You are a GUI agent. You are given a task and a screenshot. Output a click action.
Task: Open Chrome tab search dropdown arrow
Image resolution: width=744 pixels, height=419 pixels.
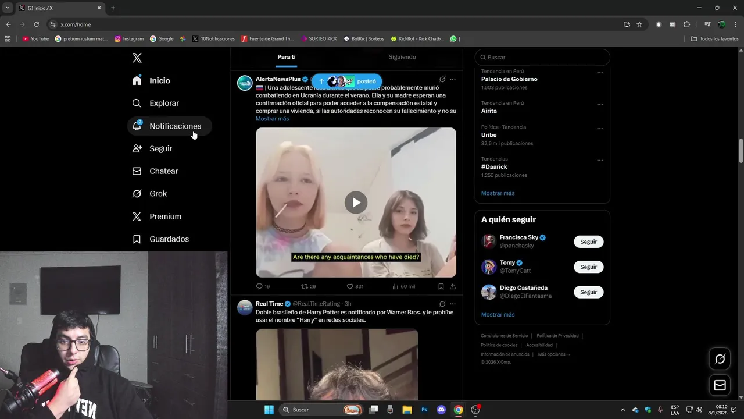point(8,8)
